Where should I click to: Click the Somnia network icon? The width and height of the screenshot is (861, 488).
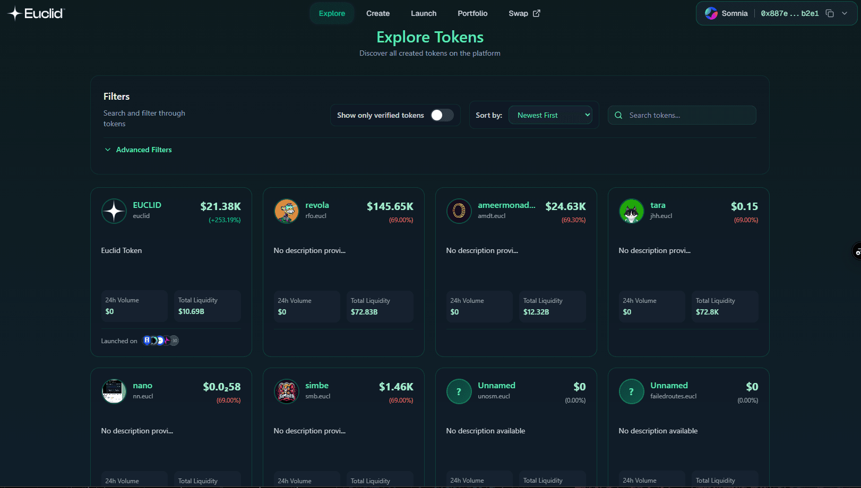[x=711, y=13]
